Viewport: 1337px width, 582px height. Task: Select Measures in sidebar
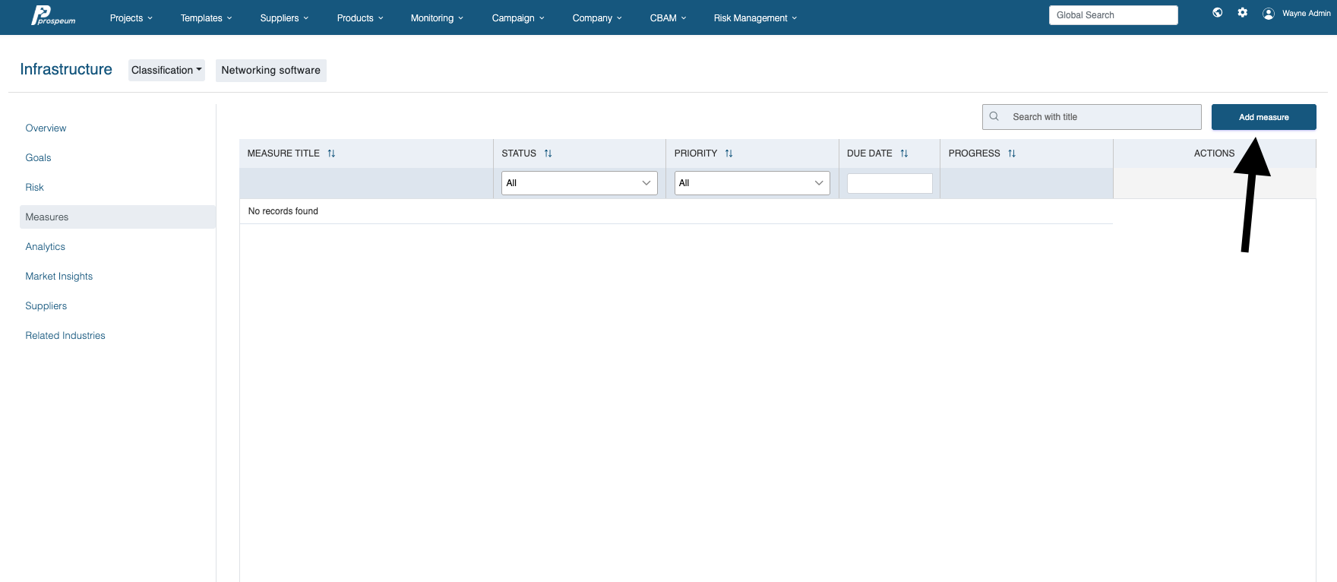click(x=118, y=217)
